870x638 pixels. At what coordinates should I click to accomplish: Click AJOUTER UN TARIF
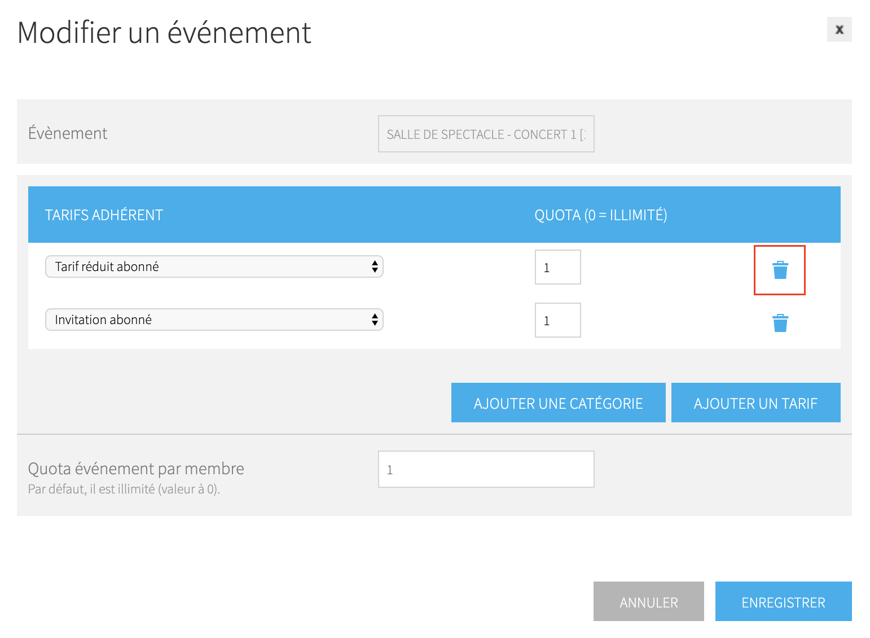point(755,403)
